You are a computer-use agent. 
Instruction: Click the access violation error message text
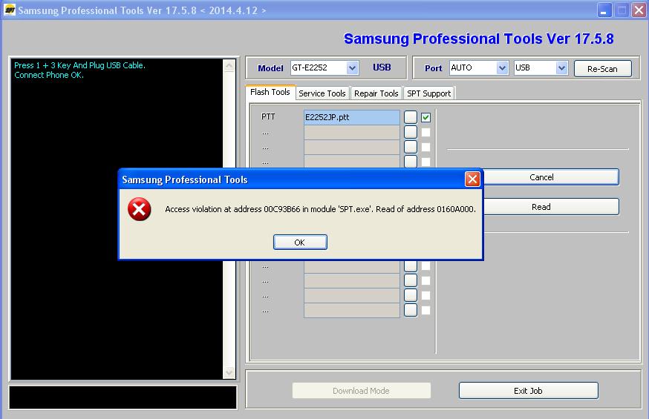pyautogui.click(x=320, y=209)
